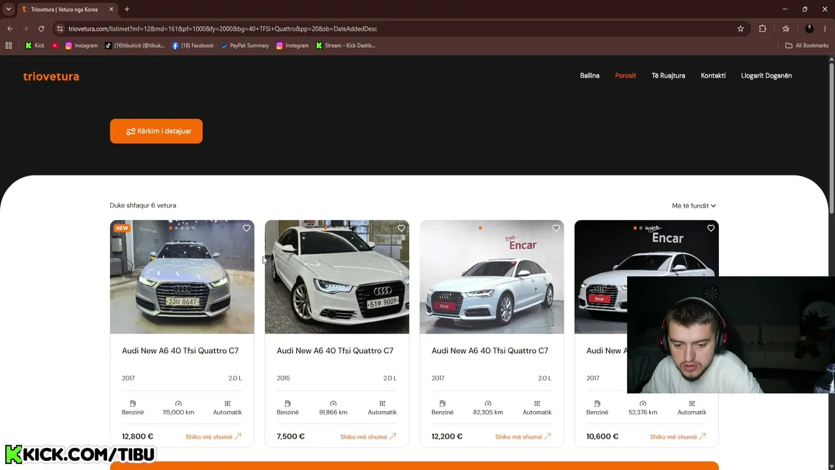This screenshot has width=835, height=470.
Task: Reload the page with the refresh icon
Action: [41, 29]
